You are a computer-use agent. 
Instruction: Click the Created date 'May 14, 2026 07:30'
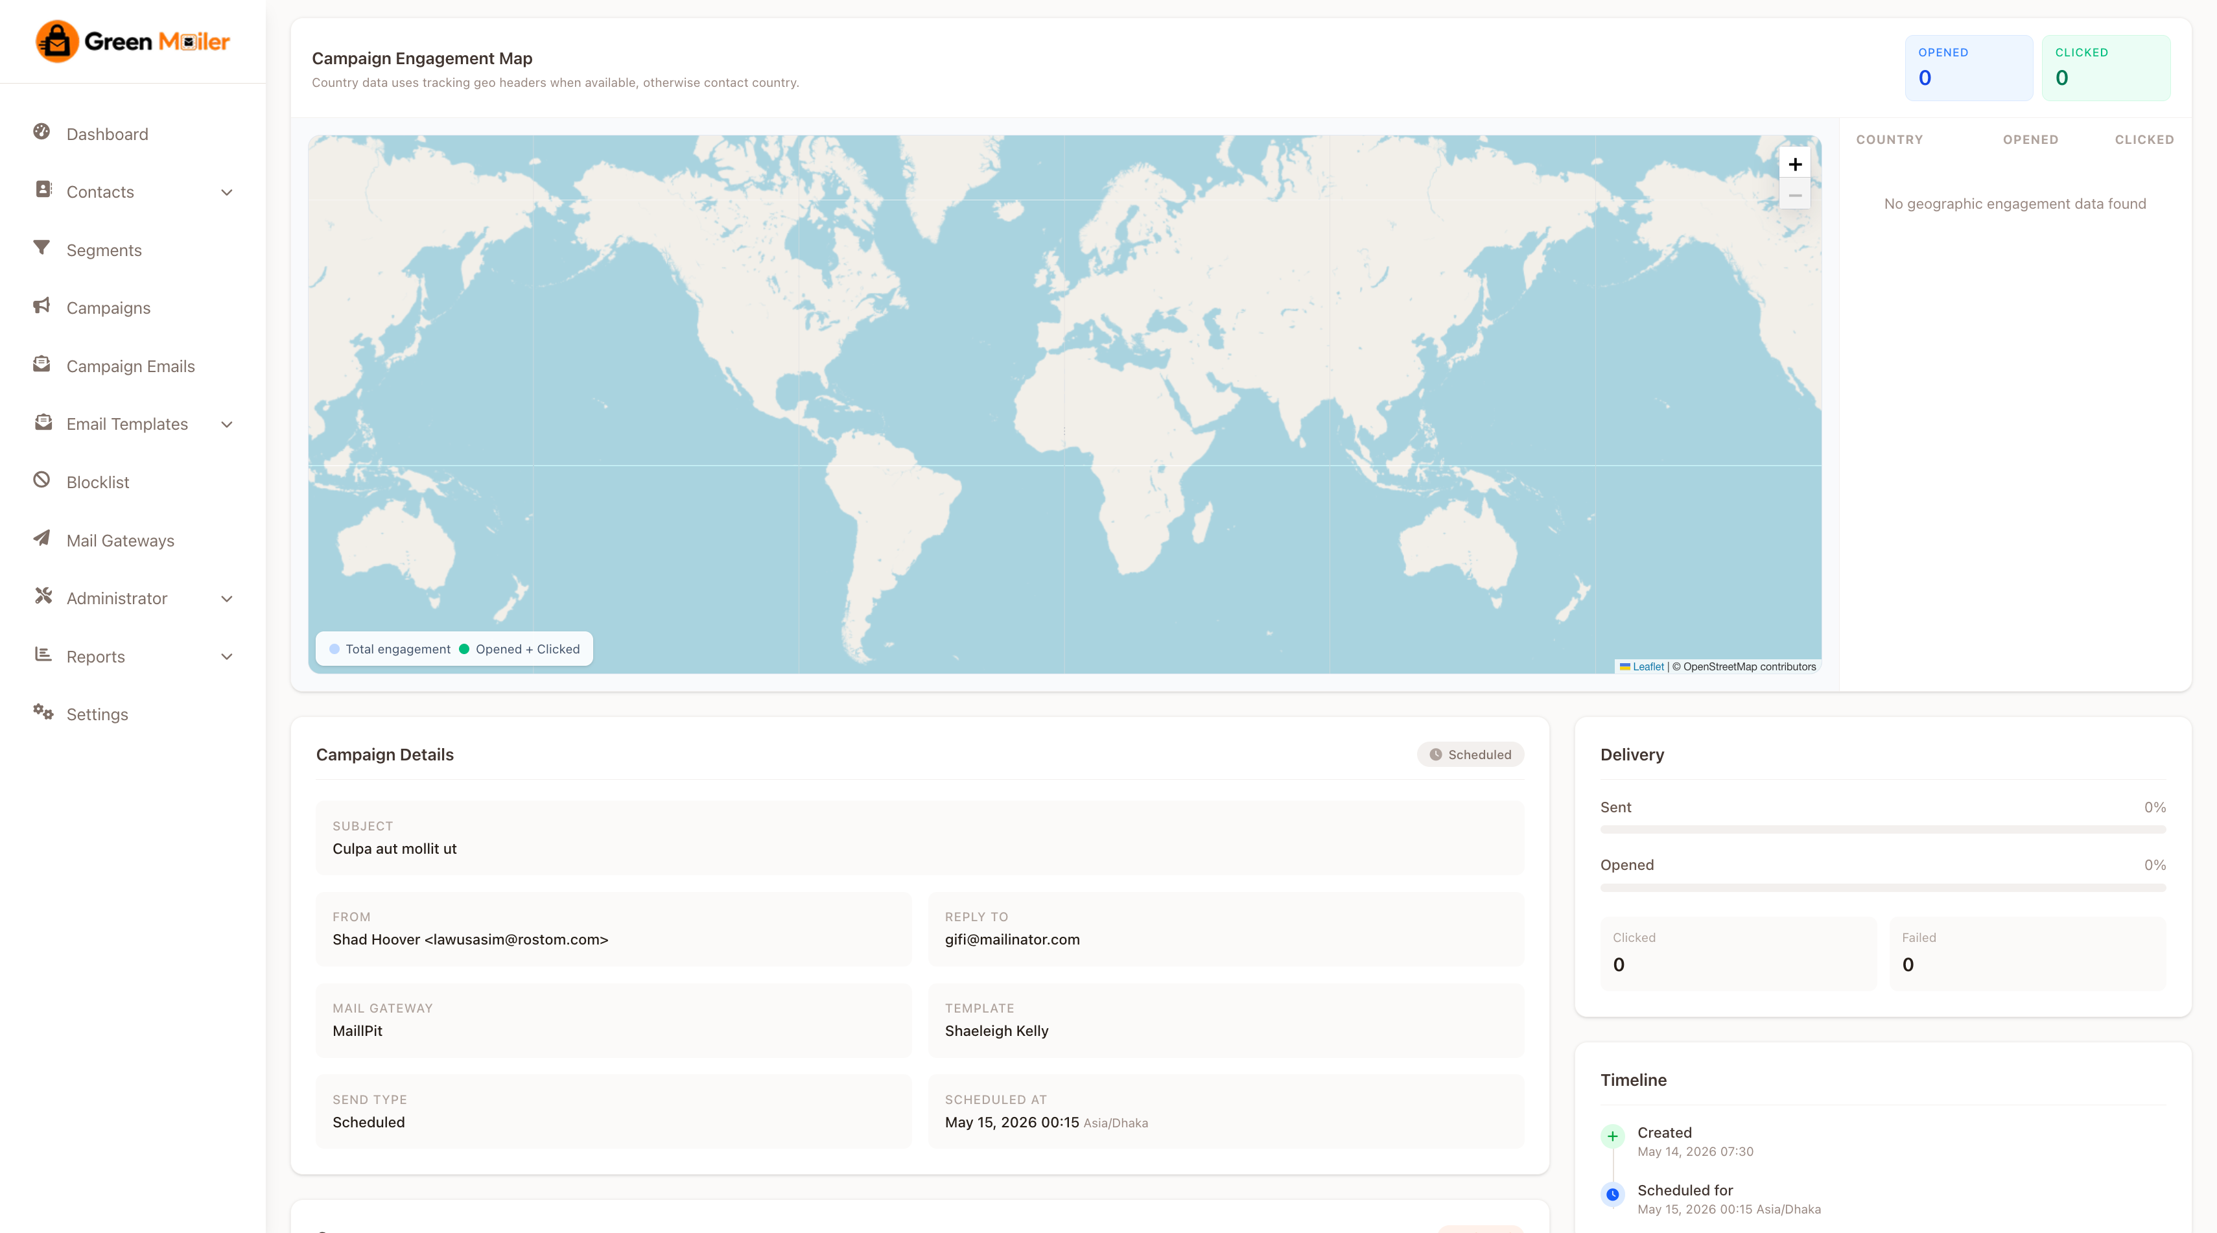point(1695,1151)
